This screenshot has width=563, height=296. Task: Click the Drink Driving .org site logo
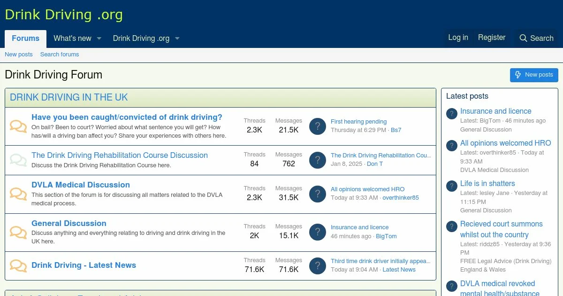(64, 15)
